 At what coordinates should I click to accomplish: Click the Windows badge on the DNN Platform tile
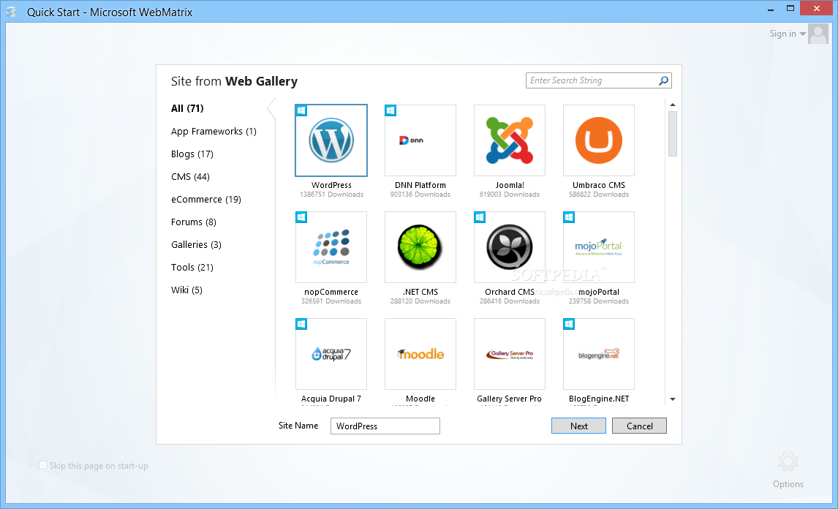tap(390, 110)
